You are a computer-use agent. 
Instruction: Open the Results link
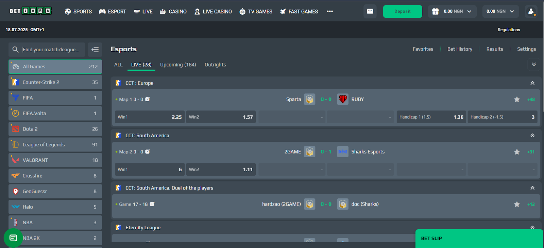tap(495, 49)
